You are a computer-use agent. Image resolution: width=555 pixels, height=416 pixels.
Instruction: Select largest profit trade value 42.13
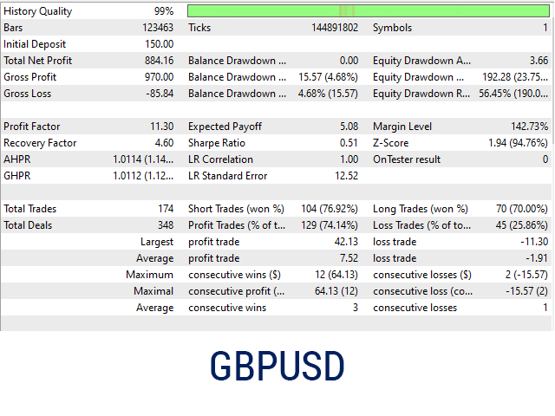tap(346, 242)
